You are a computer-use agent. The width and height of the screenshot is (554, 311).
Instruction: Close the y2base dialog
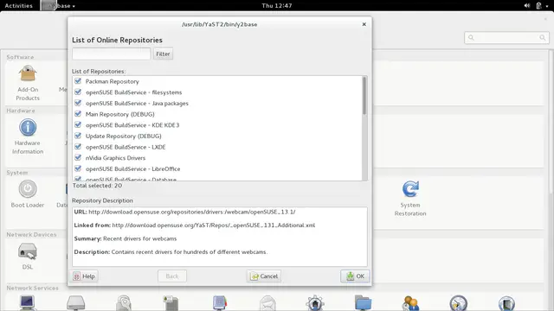tap(364, 24)
